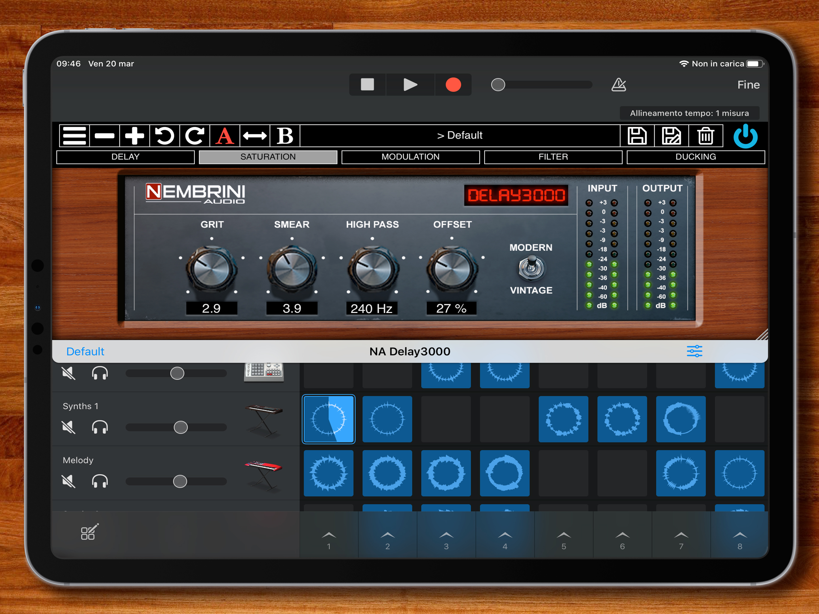Viewport: 819px width, 614px height.
Task: Click the SMEAR knob
Action: pos(292,269)
